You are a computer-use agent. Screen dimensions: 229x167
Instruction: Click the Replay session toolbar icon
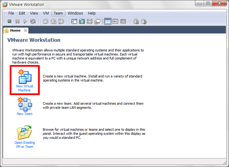144,21
